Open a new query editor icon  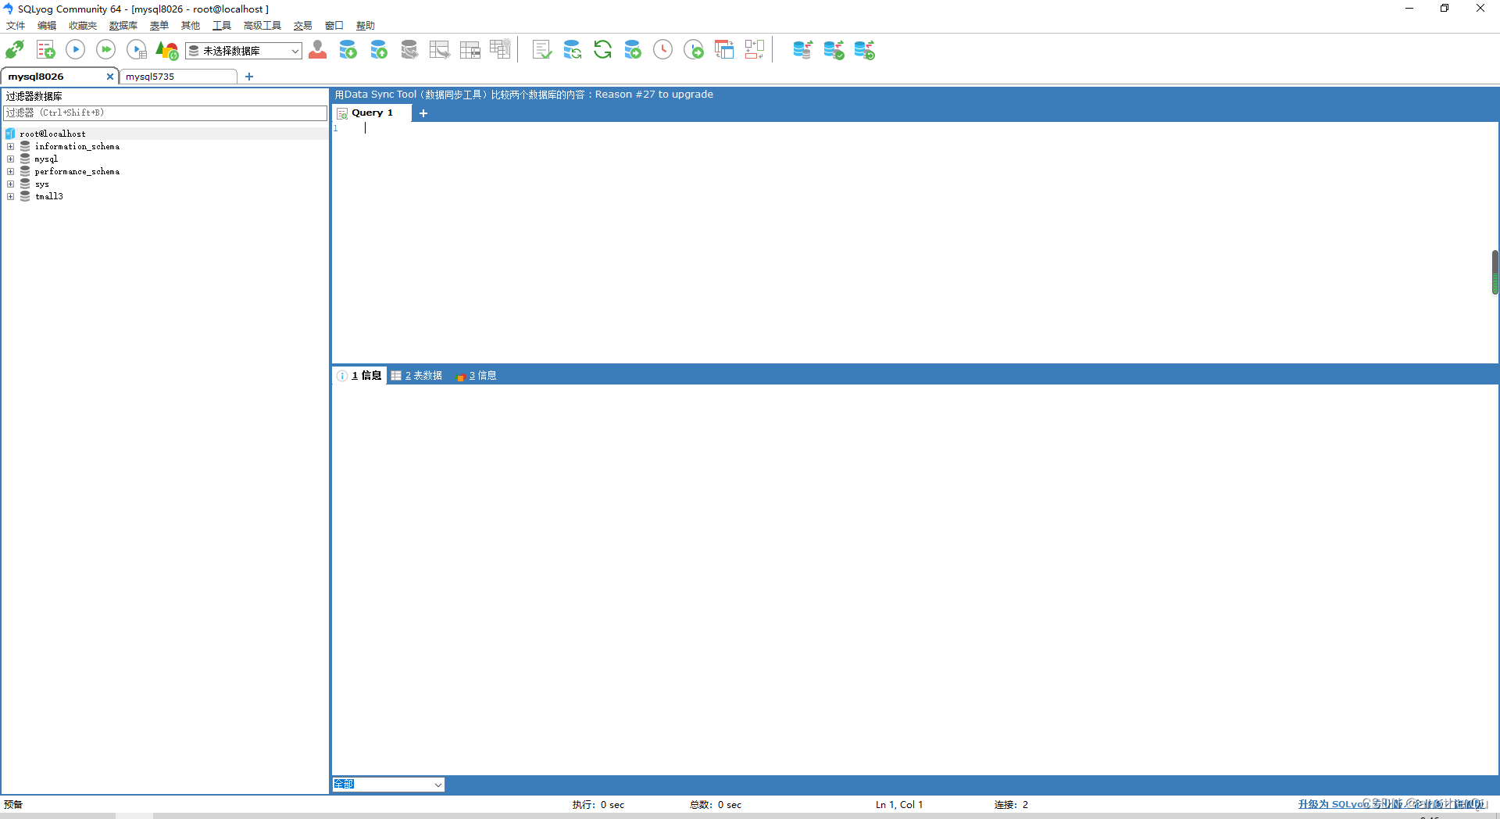[x=46, y=50]
